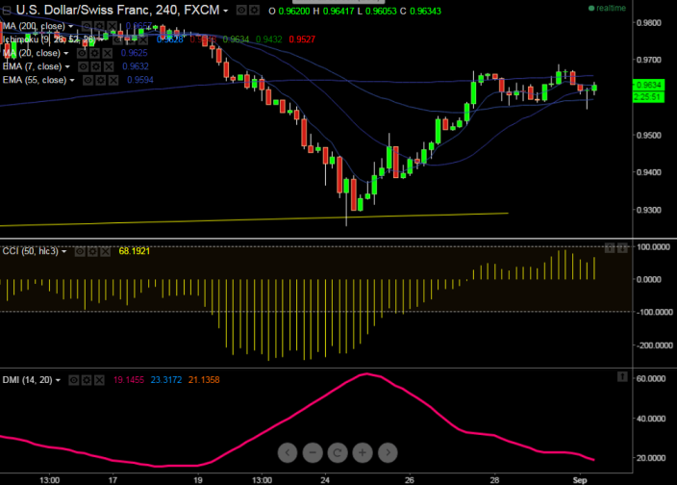677x485 pixels.
Task: Open EMA (7, close) settings gear
Action: tap(96, 66)
